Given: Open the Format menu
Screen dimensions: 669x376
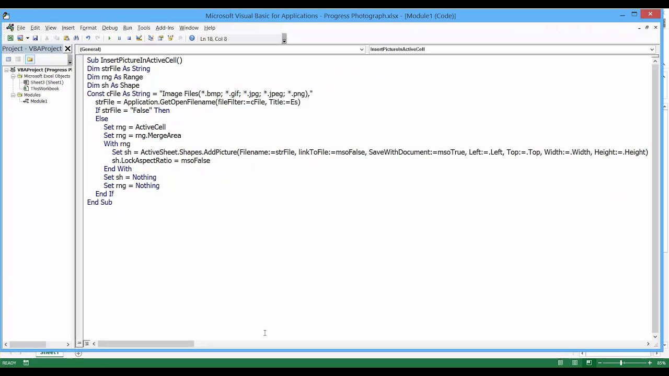Looking at the screenshot, I should (x=88, y=28).
